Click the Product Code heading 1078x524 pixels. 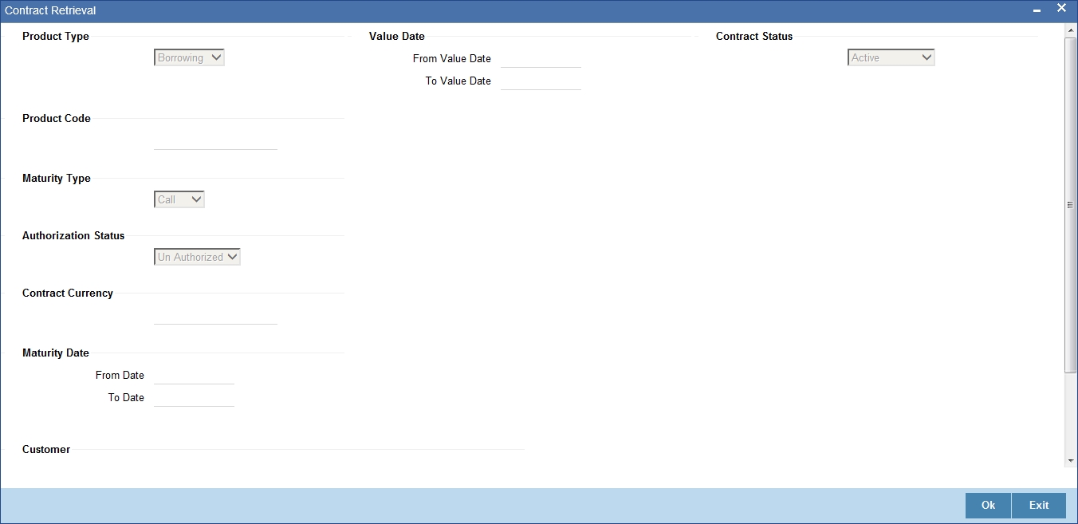pos(57,118)
